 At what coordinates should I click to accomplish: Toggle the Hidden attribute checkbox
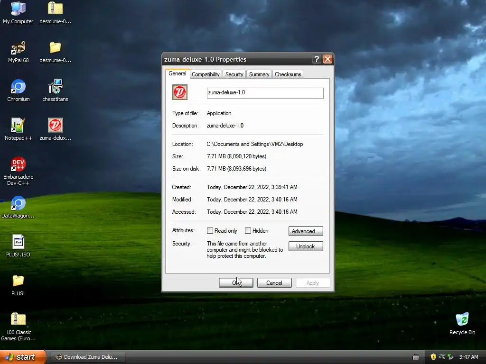pyautogui.click(x=248, y=231)
